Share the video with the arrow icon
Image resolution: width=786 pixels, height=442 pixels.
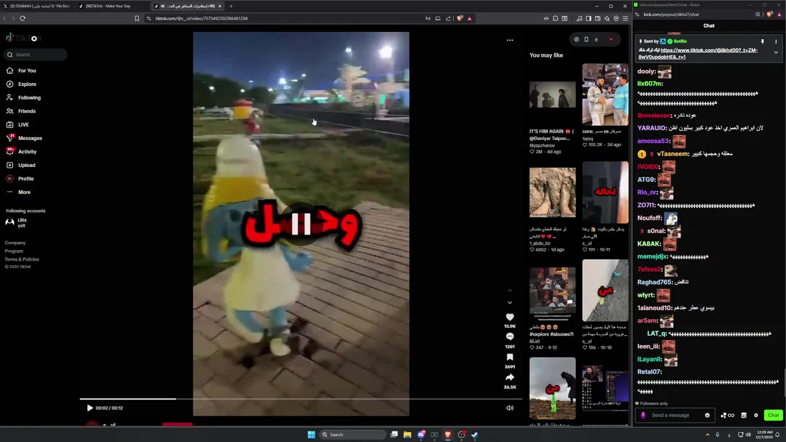510,378
